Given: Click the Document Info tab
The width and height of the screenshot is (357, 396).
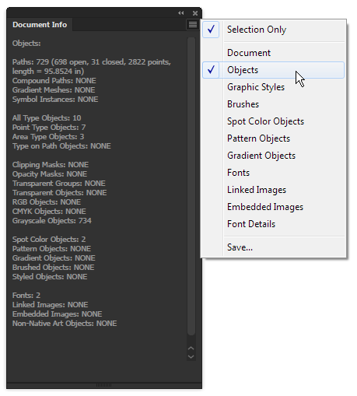Looking at the screenshot, I should 40,25.
